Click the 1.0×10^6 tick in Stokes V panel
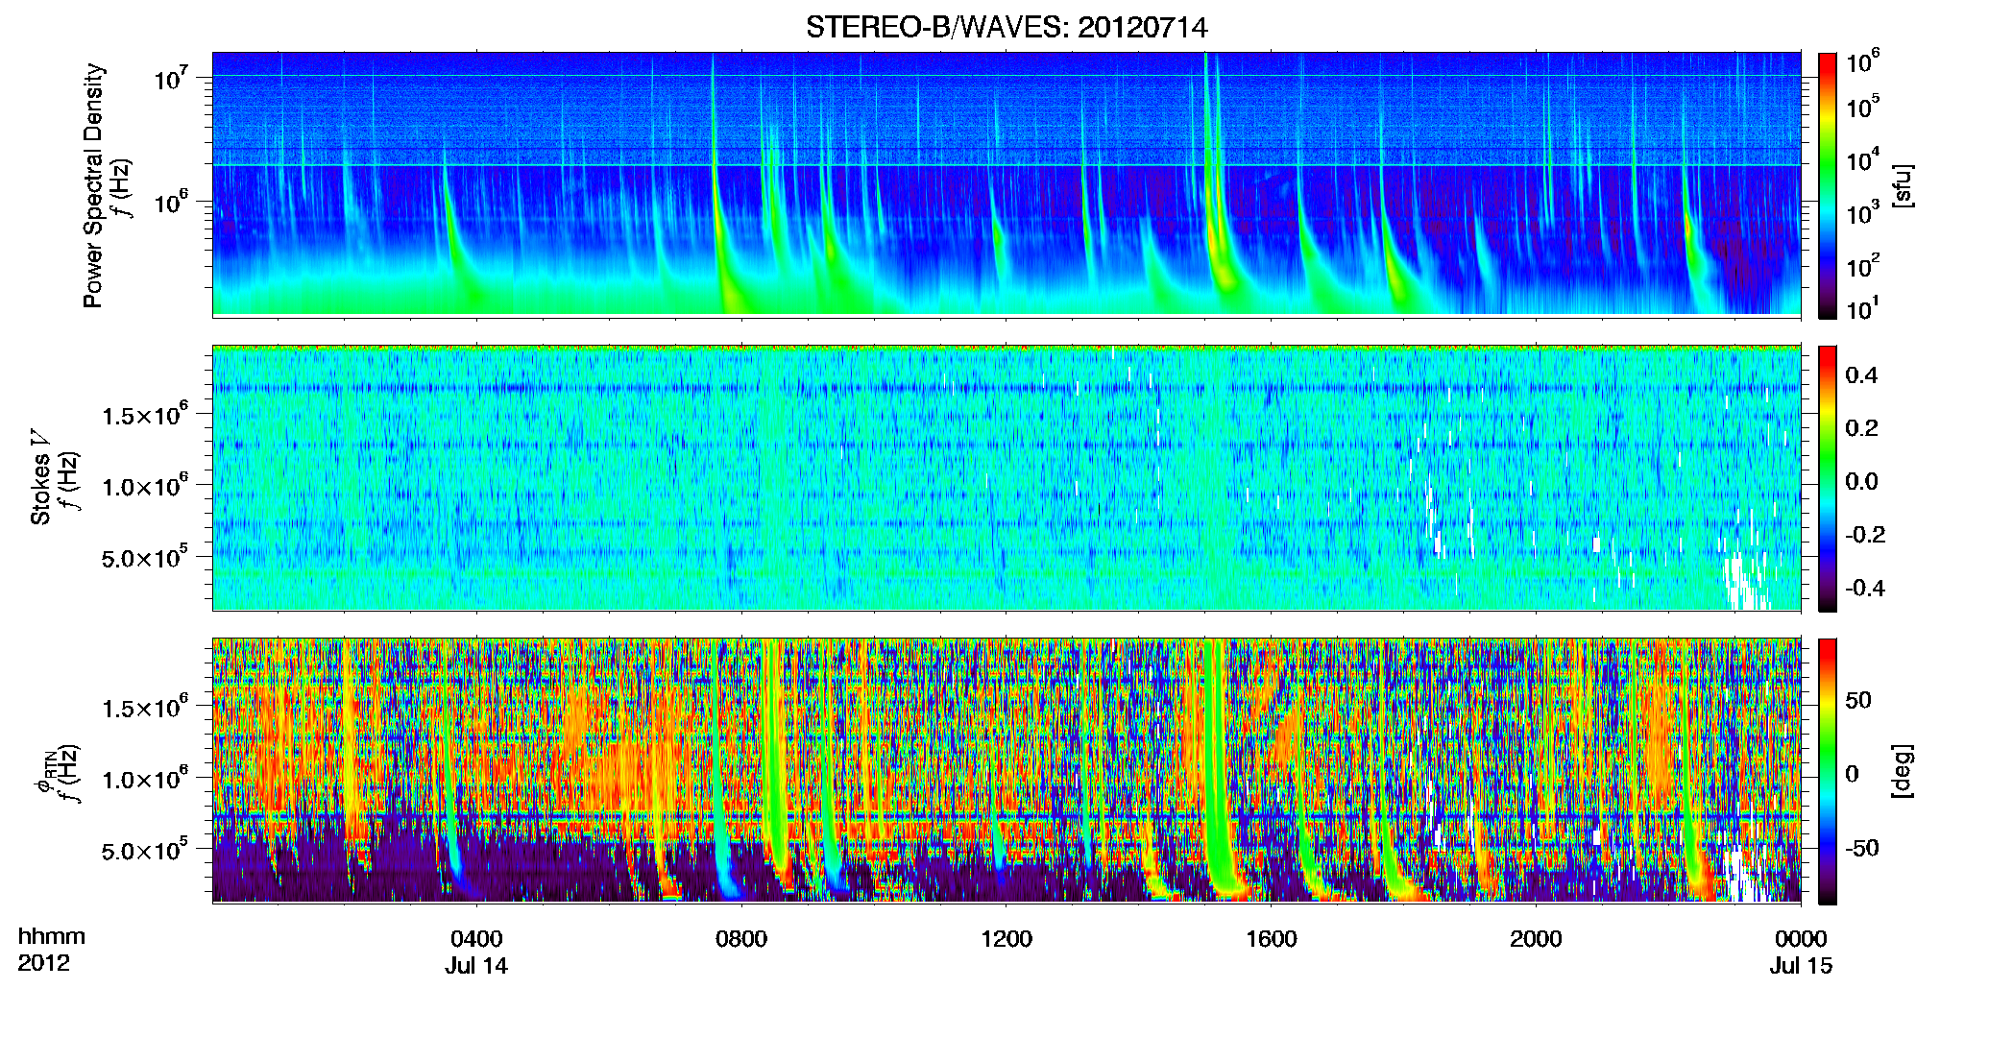The height and width of the screenshot is (1037, 2013). (145, 485)
